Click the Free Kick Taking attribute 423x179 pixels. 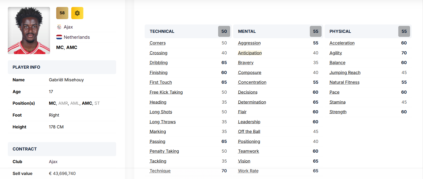[166, 92]
